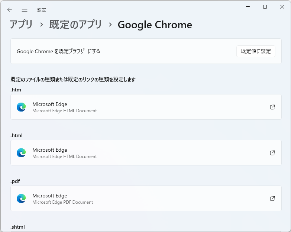Click Edge logo in .pdf row
Image resolution: width=291 pixels, height=232 pixels.
(21, 199)
